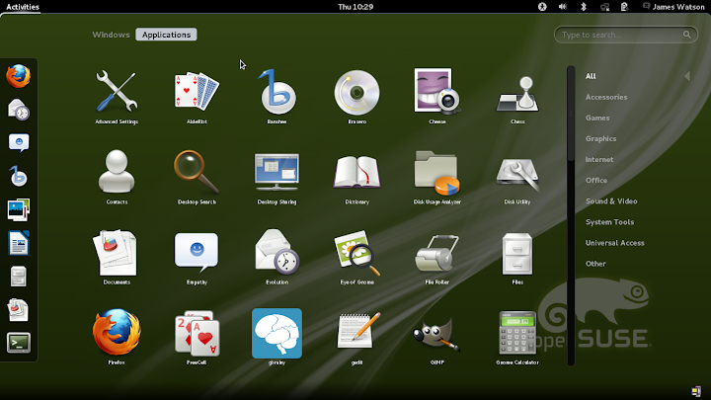
Task: Launch gedit text editor
Action: (356, 337)
